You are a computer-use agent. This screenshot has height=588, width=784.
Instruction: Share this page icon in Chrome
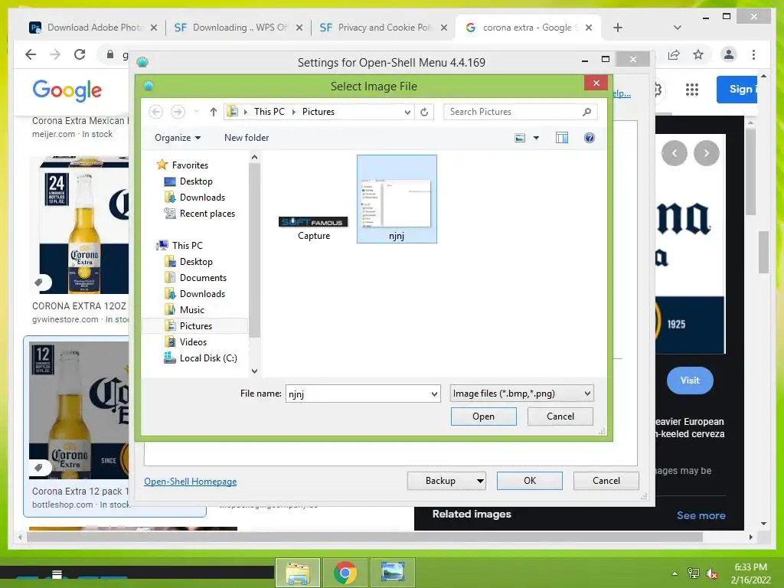[674, 54]
